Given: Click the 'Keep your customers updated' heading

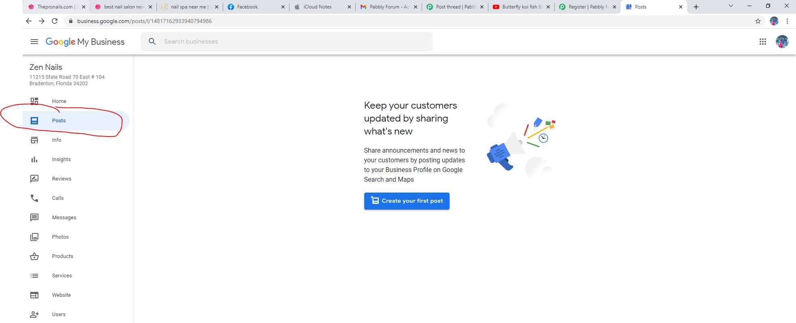Looking at the screenshot, I should (x=410, y=118).
